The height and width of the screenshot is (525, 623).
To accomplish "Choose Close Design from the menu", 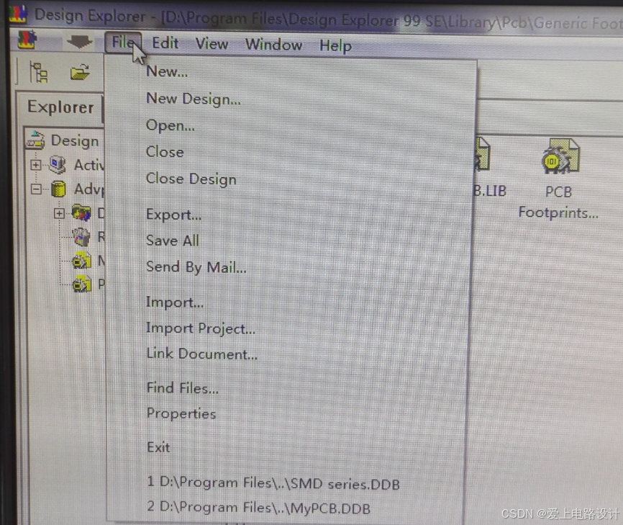I will point(191,179).
